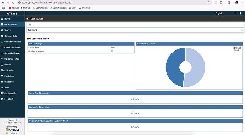Follow the Join the journey link
Viewport: 245px width, 135px height.
(12, 133)
